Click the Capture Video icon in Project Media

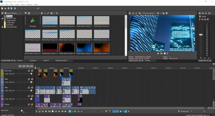coord(26,13)
